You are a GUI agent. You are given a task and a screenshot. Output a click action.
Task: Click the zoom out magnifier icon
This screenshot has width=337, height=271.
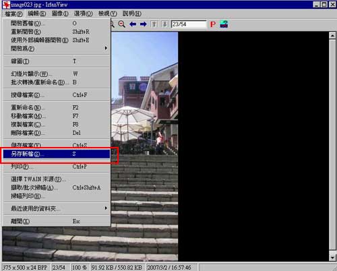click(122, 24)
